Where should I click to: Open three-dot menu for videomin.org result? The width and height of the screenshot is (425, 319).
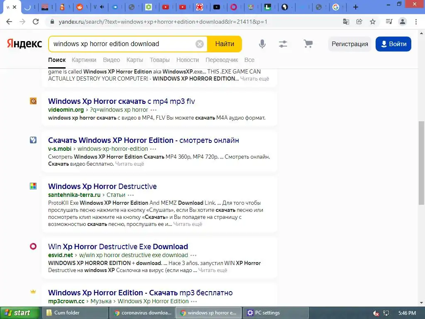tap(154, 110)
